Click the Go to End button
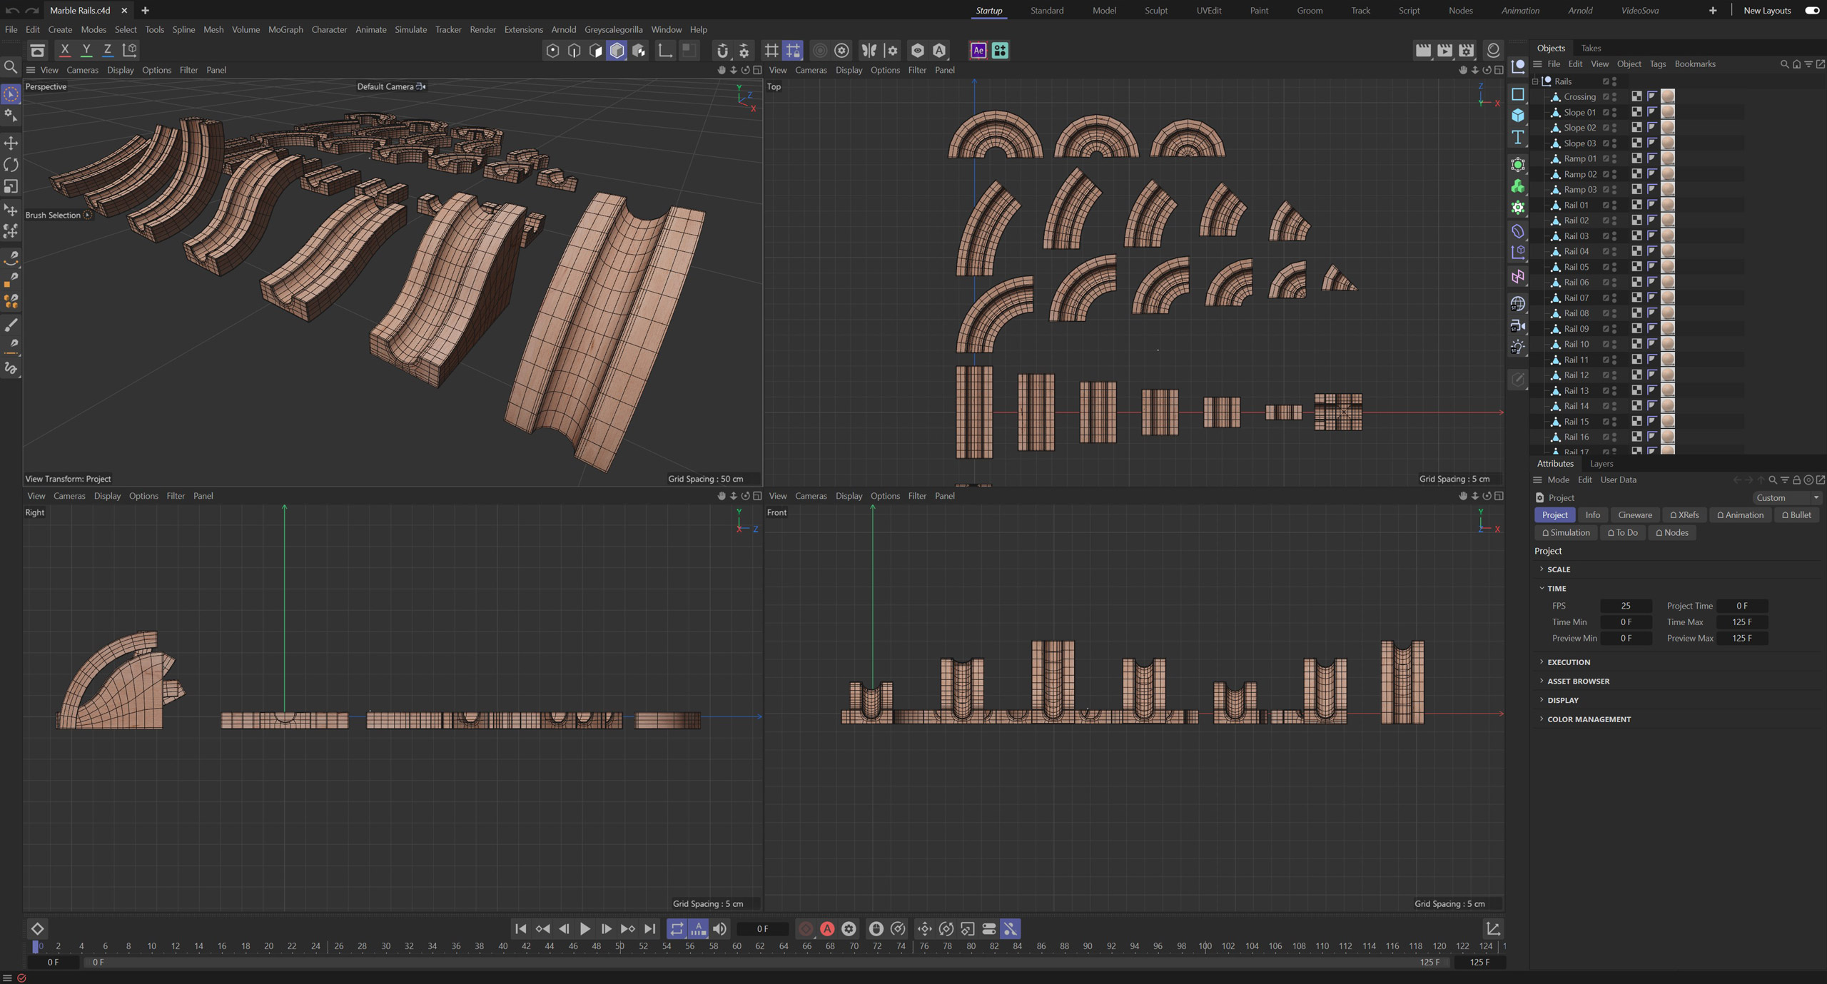This screenshot has width=1827, height=984. pos(649,928)
